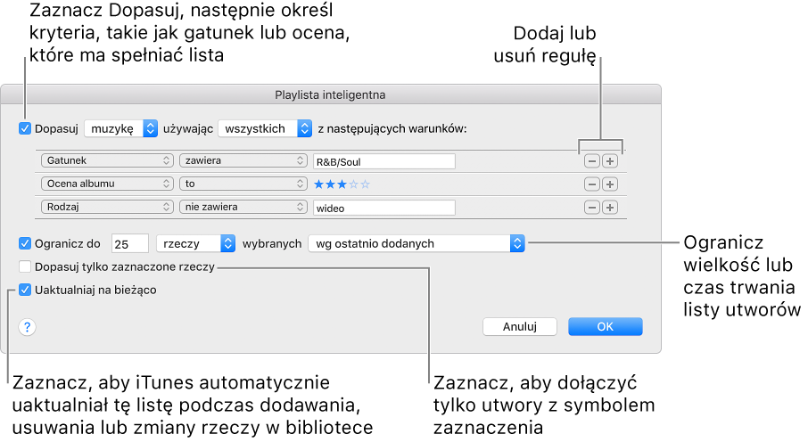Toggle the Dopasuj checkbox
The height and width of the screenshot is (442, 808).
coord(25,128)
